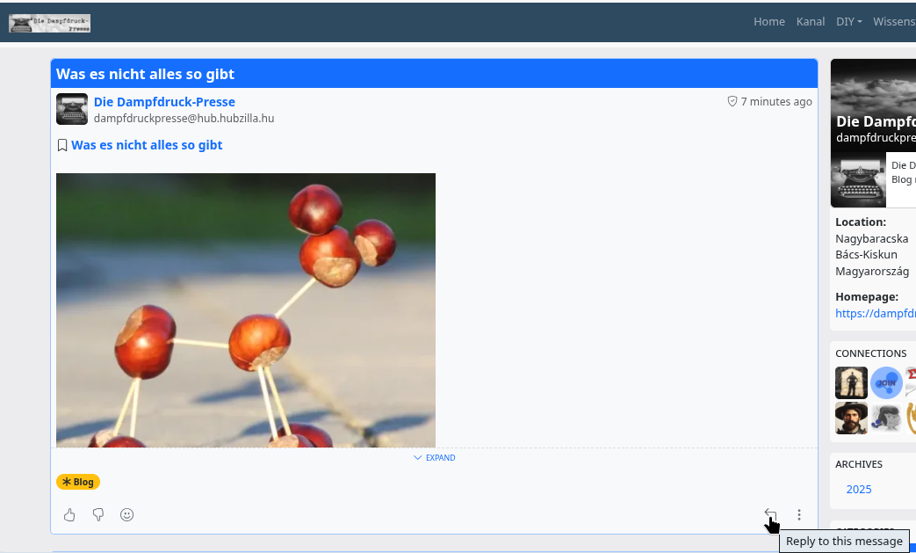The height and width of the screenshot is (553, 916).
Task: Open the DIY dropdown menu
Action: pyautogui.click(x=848, y=22)
